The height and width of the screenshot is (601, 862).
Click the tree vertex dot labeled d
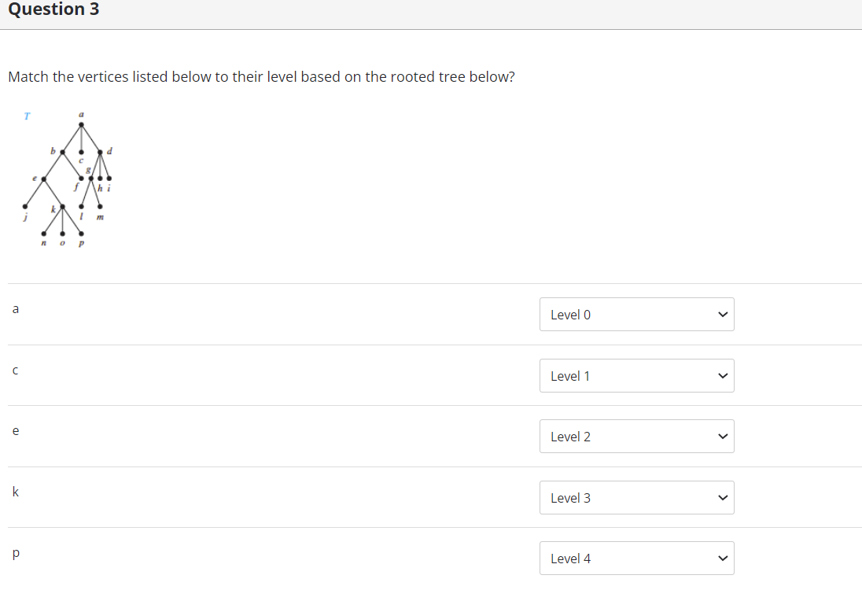pos(100,151)
